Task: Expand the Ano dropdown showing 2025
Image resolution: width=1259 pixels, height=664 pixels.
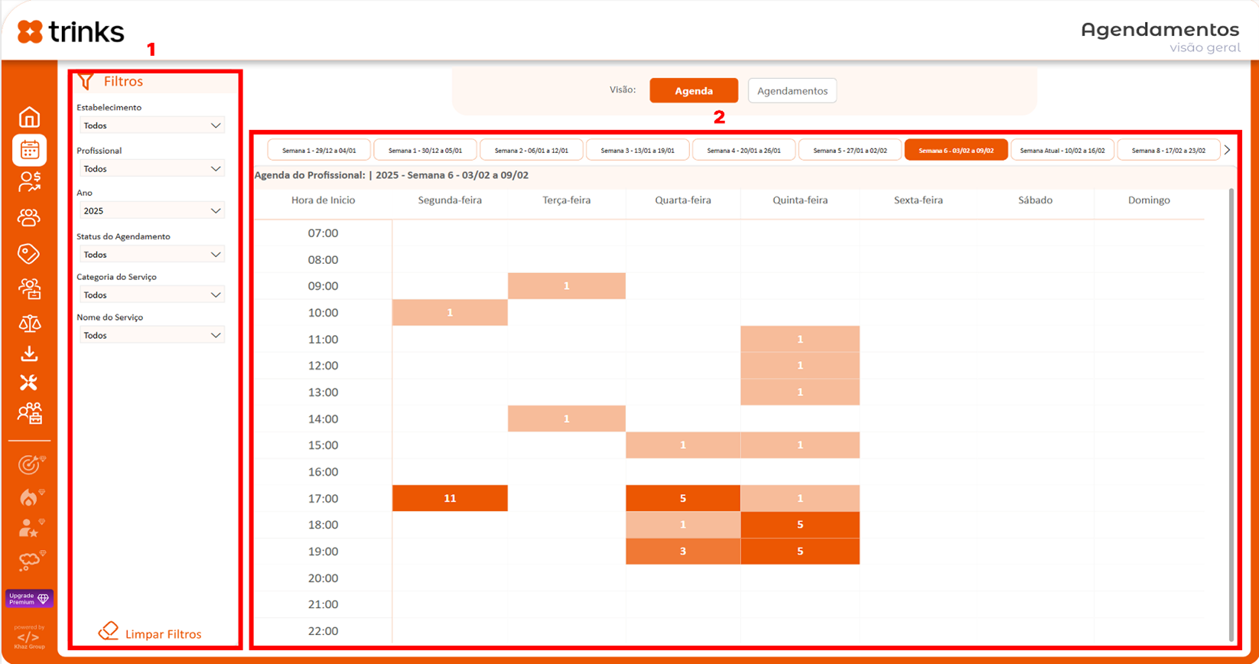Action: (x=151, y=211)
